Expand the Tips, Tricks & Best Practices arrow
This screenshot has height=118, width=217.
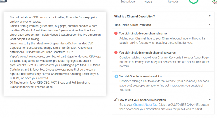[210, 25]
